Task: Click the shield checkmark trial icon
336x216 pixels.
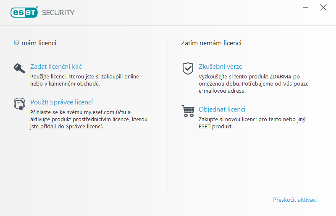Action: click(x=188, y=68)
